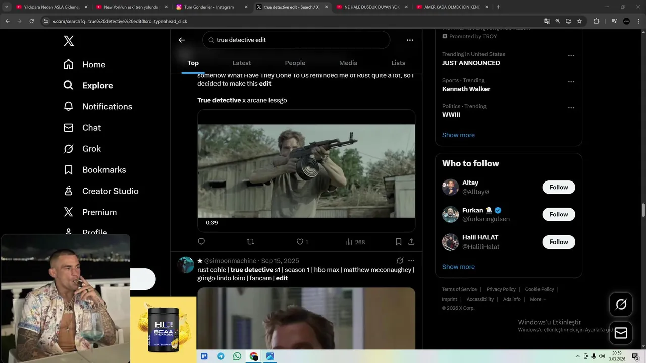Click the page vertical scrollbar thumb
Screen dimensions: 646x363
(x=643, y=210)
